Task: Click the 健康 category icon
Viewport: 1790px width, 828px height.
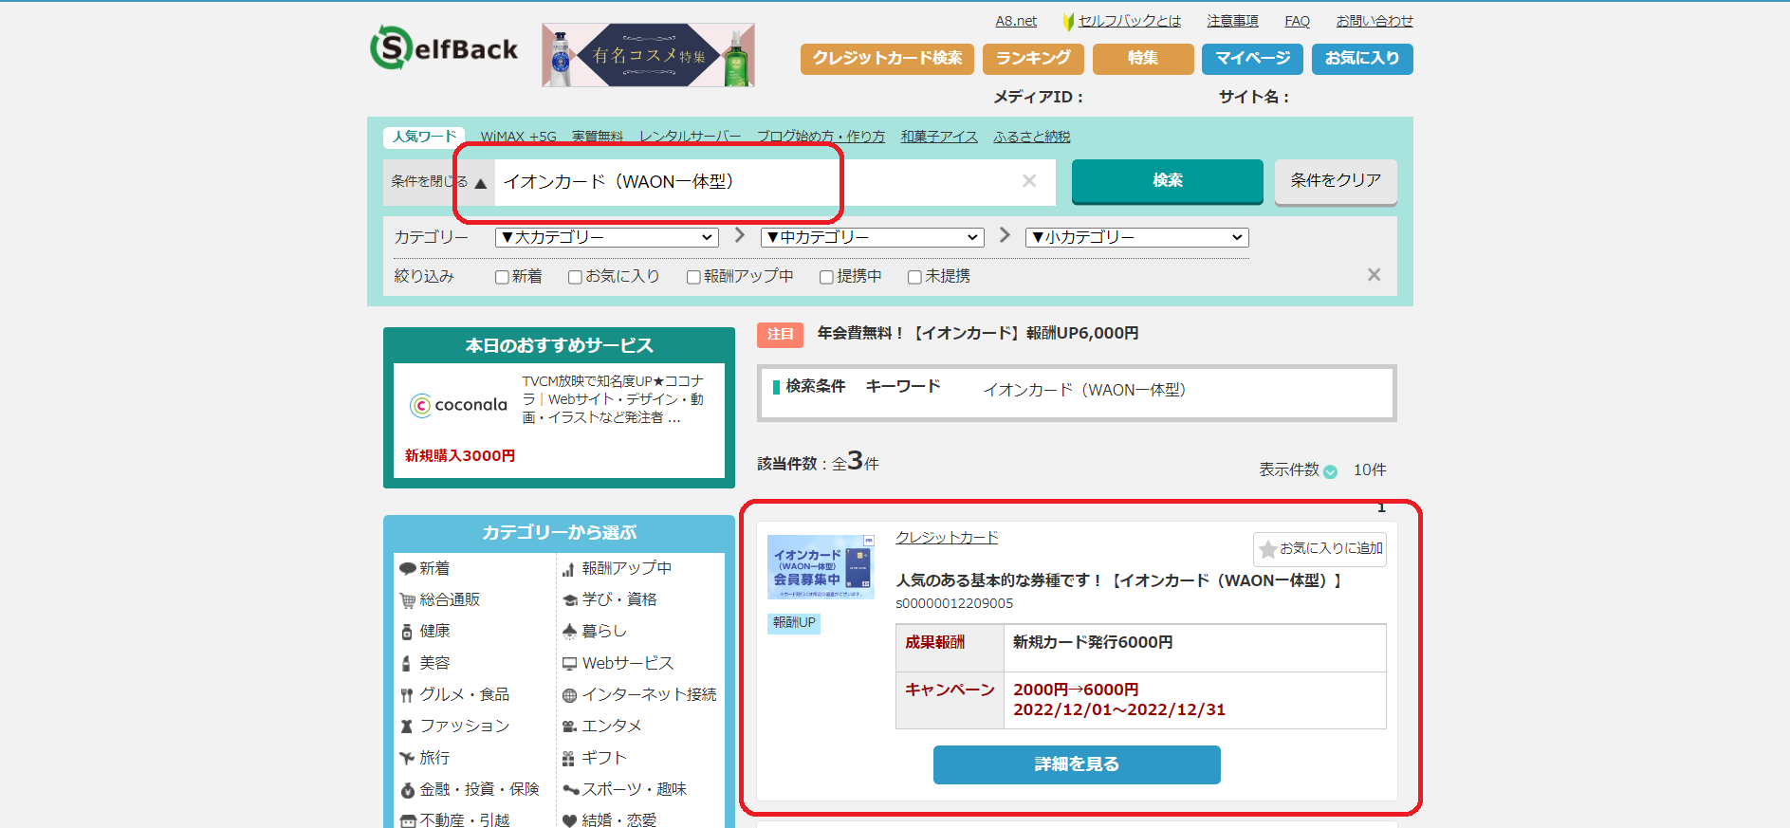Action: pyautogui.click(x=407, y=632)
